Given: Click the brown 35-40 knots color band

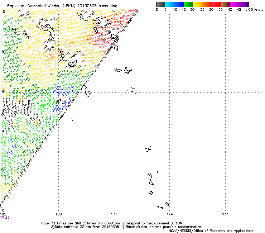Looking at the screenshot, I should (x=226, y=4).
